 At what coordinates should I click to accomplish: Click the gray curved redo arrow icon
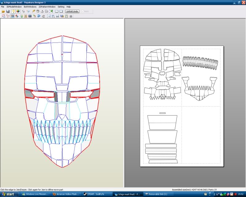(43, 16)
